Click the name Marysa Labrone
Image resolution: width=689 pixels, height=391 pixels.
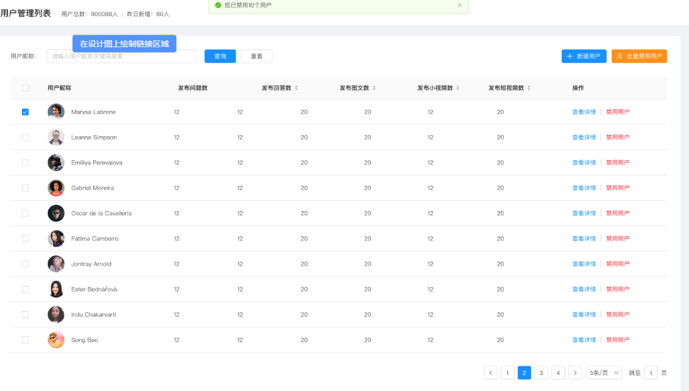(93, 112)
